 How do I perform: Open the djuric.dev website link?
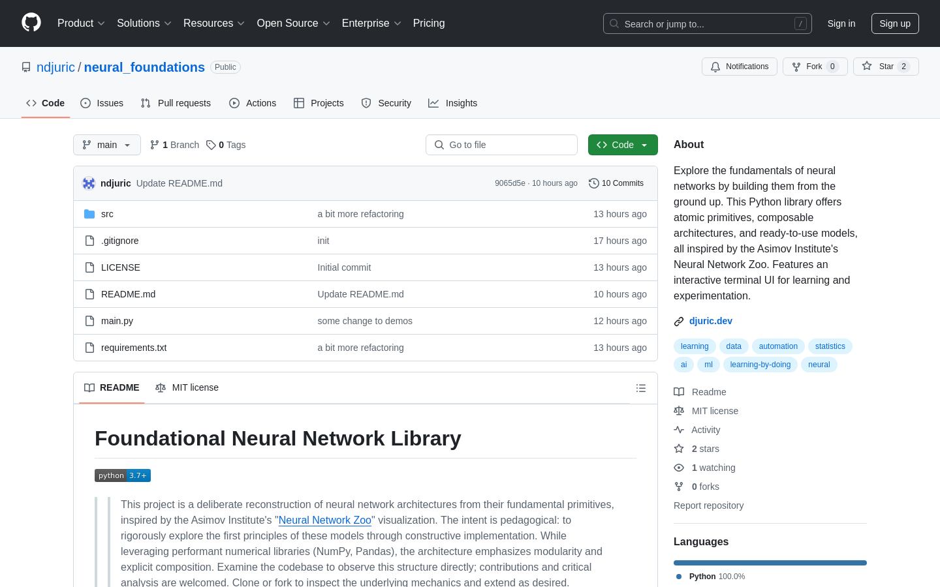tap(711, 321)
